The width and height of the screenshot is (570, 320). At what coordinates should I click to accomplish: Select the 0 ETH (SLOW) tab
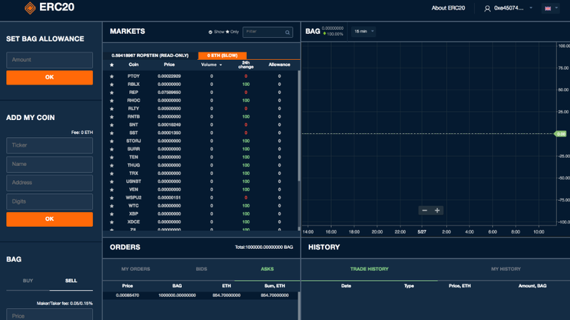click(222, 56)
